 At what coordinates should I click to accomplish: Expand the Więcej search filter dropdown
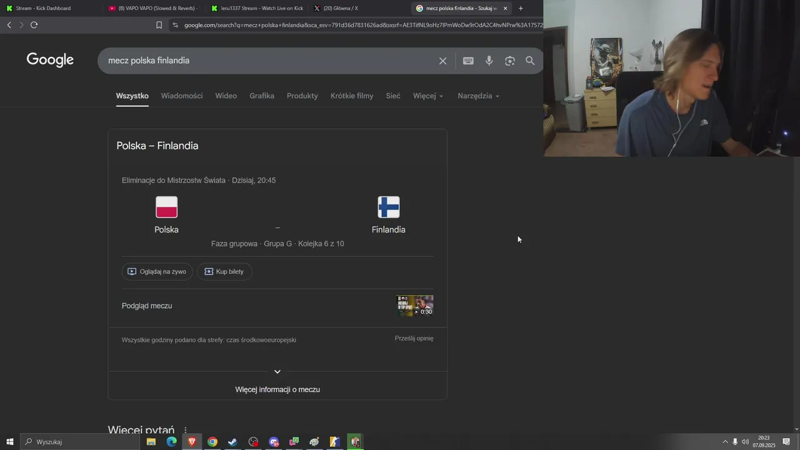[428, 96]
